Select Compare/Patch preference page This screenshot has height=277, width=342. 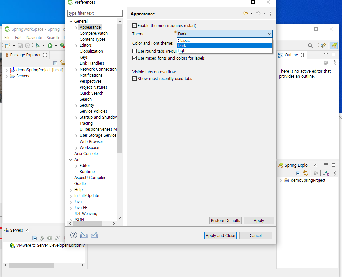tap(94, 33)
